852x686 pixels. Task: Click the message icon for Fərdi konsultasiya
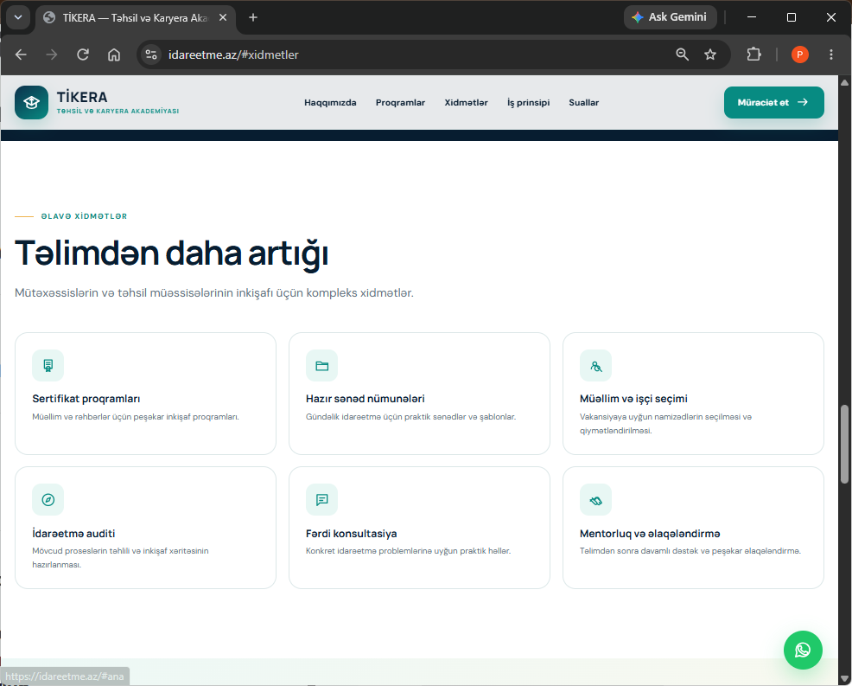coord(321,499)
